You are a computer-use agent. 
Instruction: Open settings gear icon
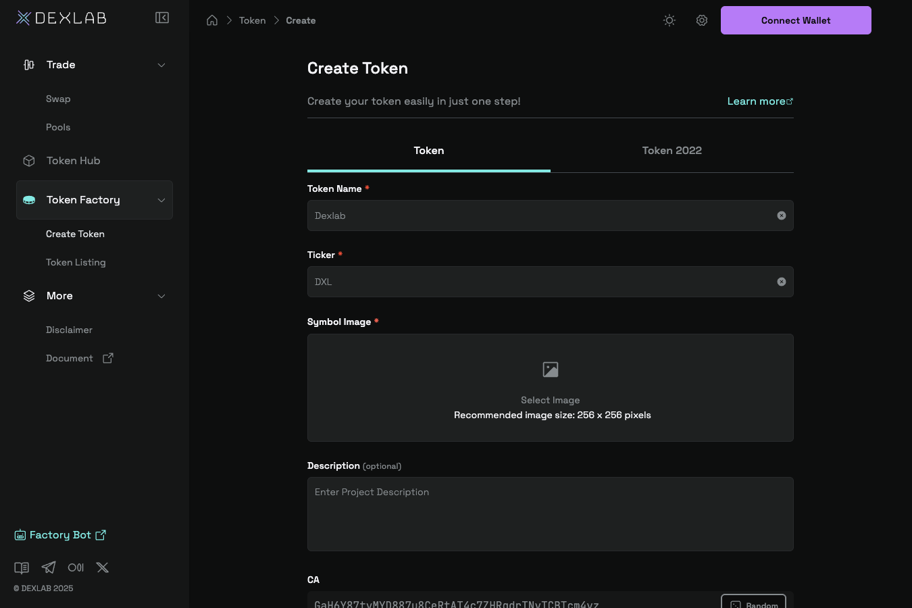click(x=702, y=20)
